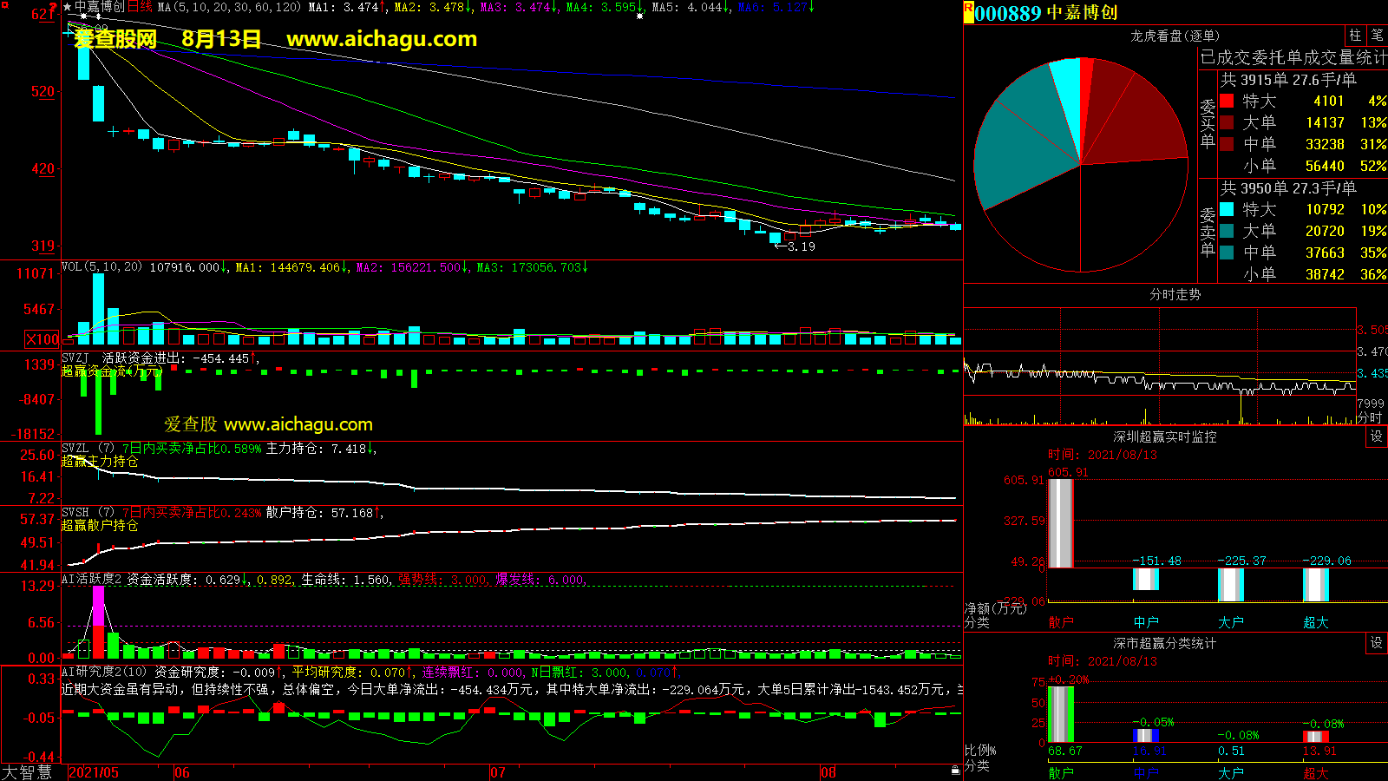Click the bright red 特大 buy-order color swatch
This screenshot has height=781, width=1388.
coord(1227,101)
